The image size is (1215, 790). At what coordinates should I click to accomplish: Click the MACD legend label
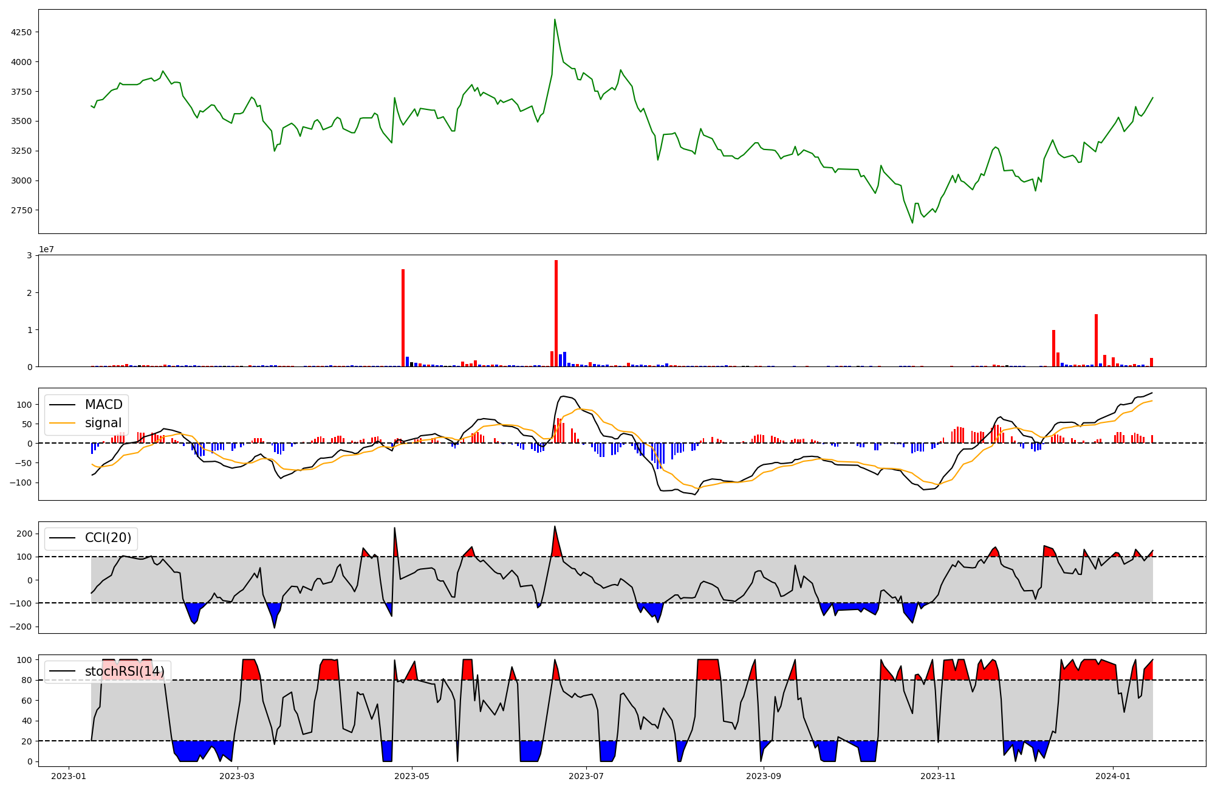[x=103, y=405]
